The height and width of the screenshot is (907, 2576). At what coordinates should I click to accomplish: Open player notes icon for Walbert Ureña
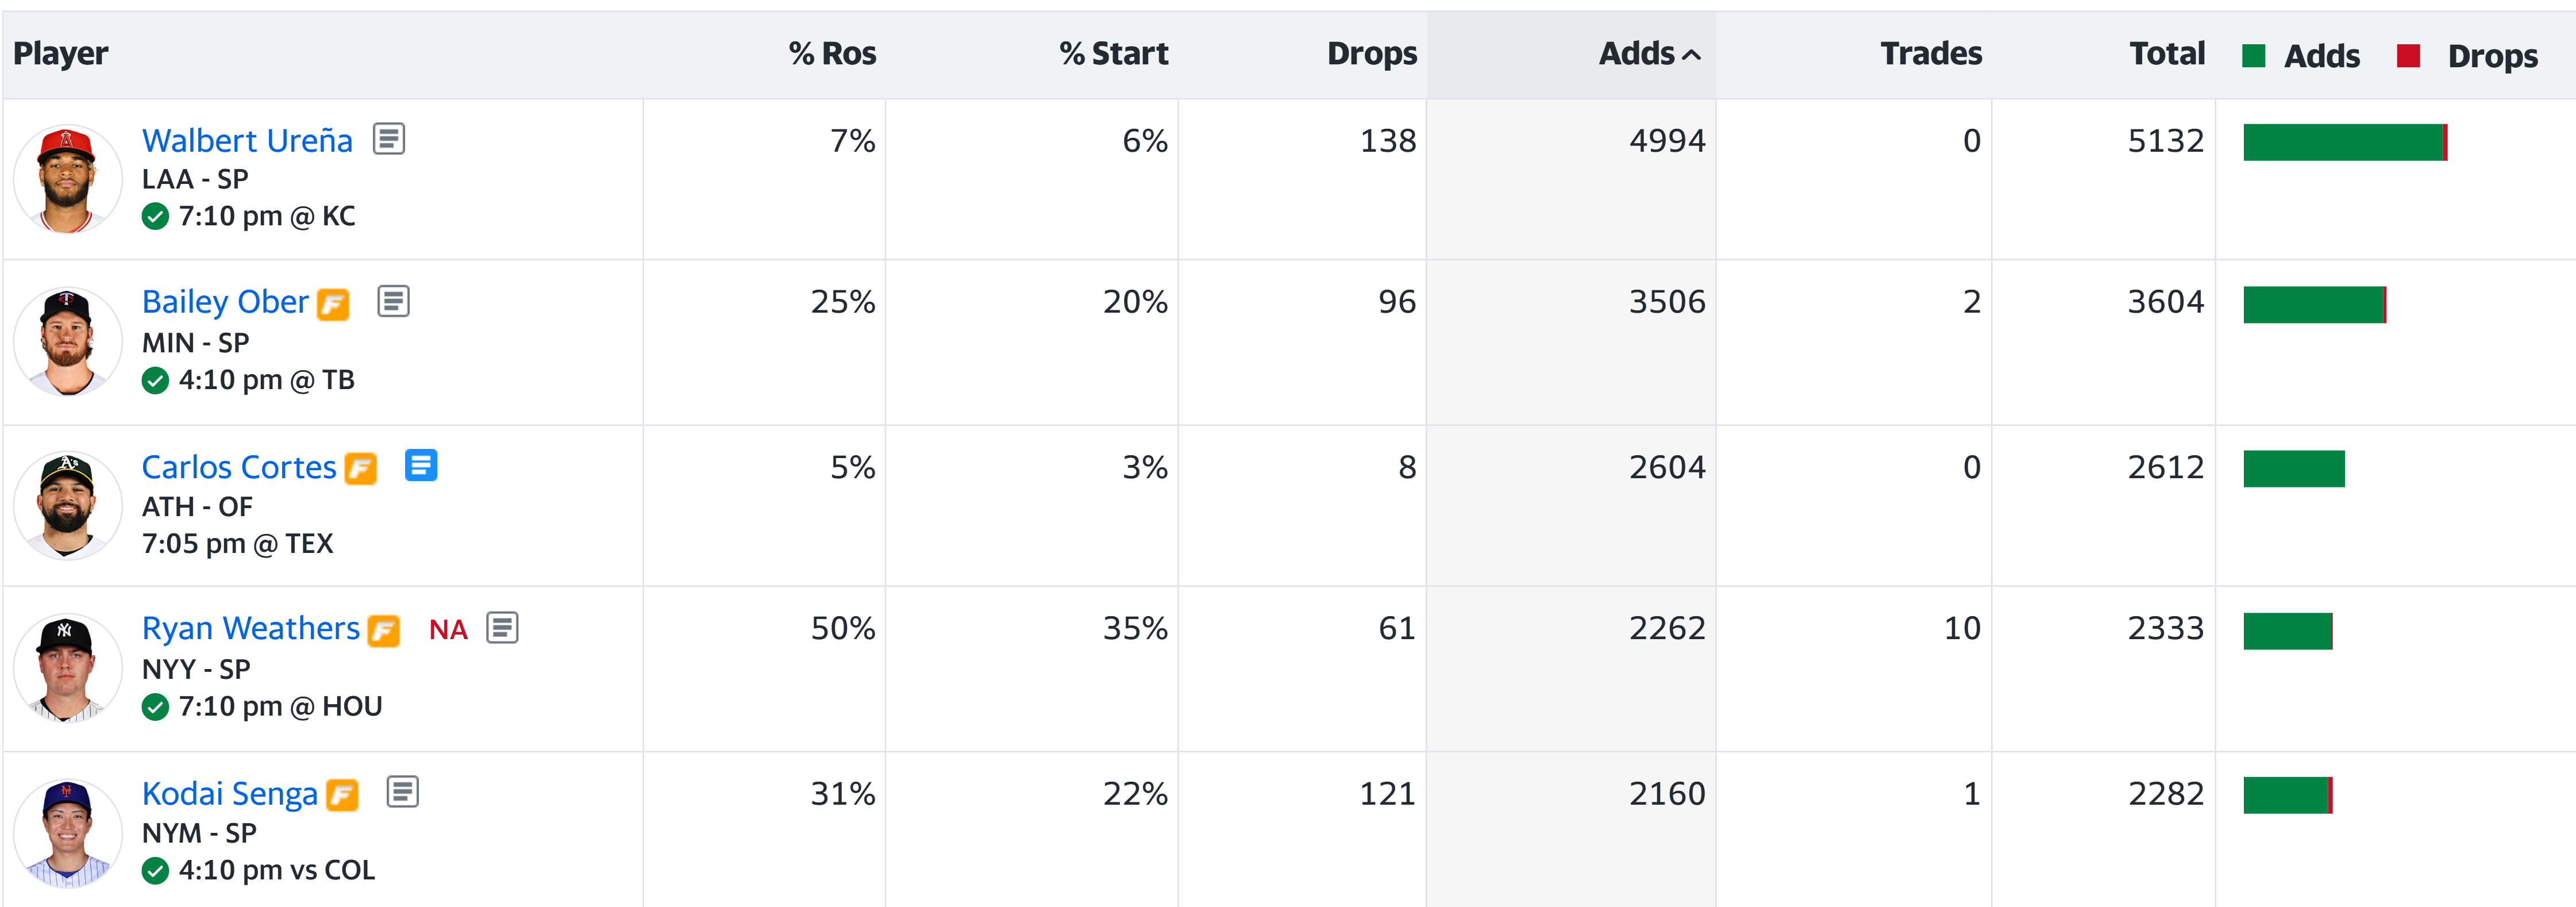click(388, 139)
